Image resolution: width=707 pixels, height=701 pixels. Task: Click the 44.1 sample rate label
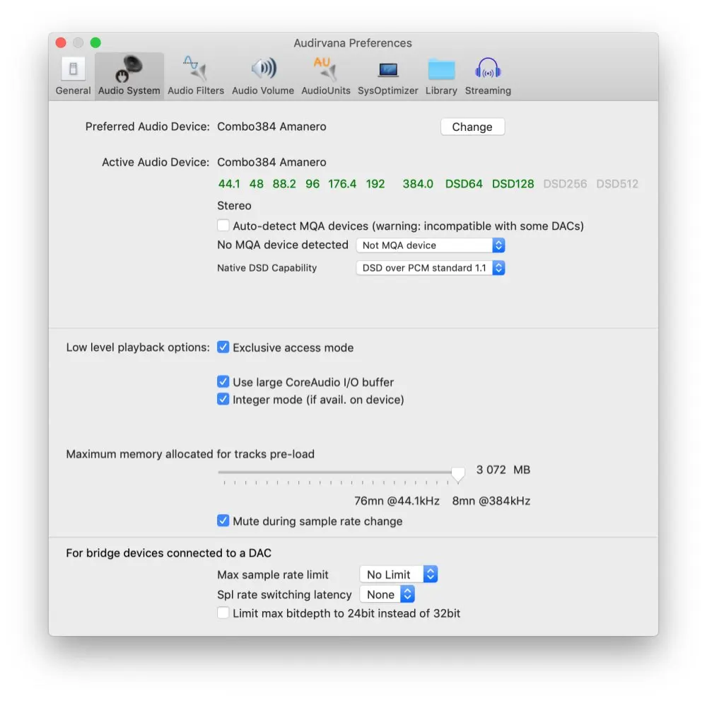point(229,184)
